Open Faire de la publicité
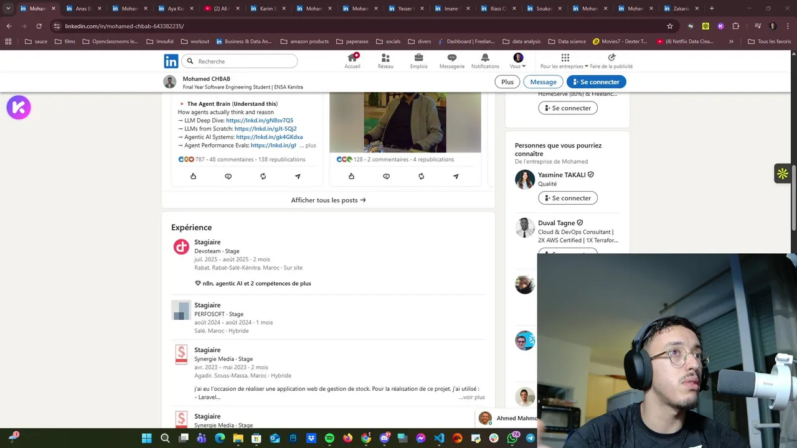Screen dimensions: 797x448 (x=611, y=61)
